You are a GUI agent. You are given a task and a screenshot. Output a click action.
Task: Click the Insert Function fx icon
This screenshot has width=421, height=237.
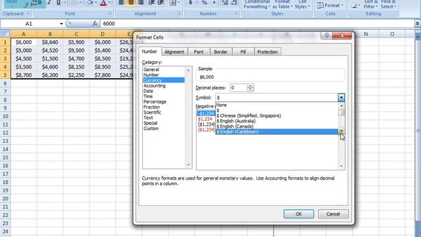95,24
